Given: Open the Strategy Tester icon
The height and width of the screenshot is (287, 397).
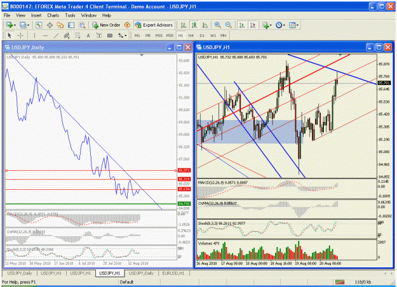Looking at the screenshot, I should pos(82,25).
